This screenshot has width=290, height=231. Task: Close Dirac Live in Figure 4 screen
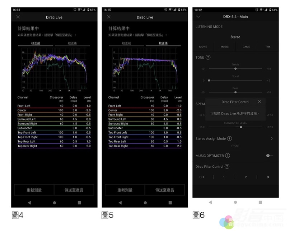coord(18,17)
